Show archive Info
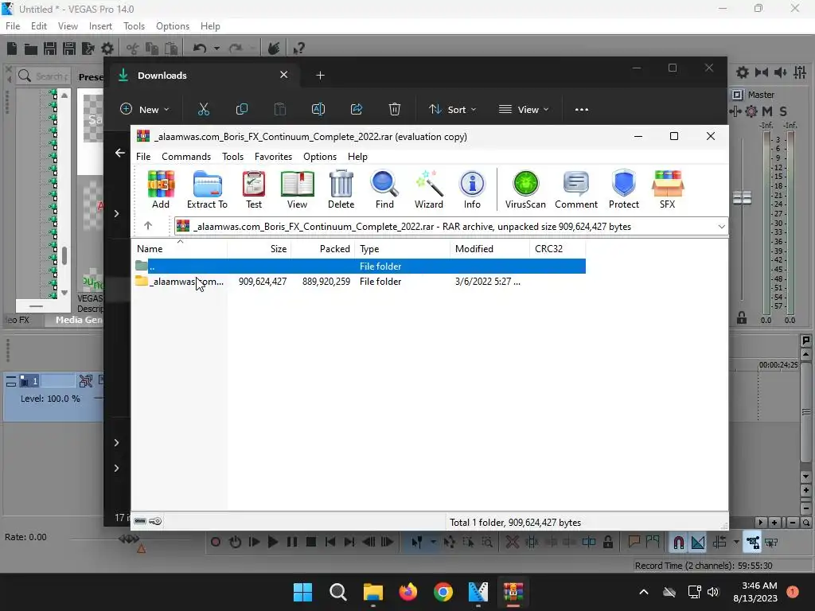815x611 pixels. [x=472, y=190]
